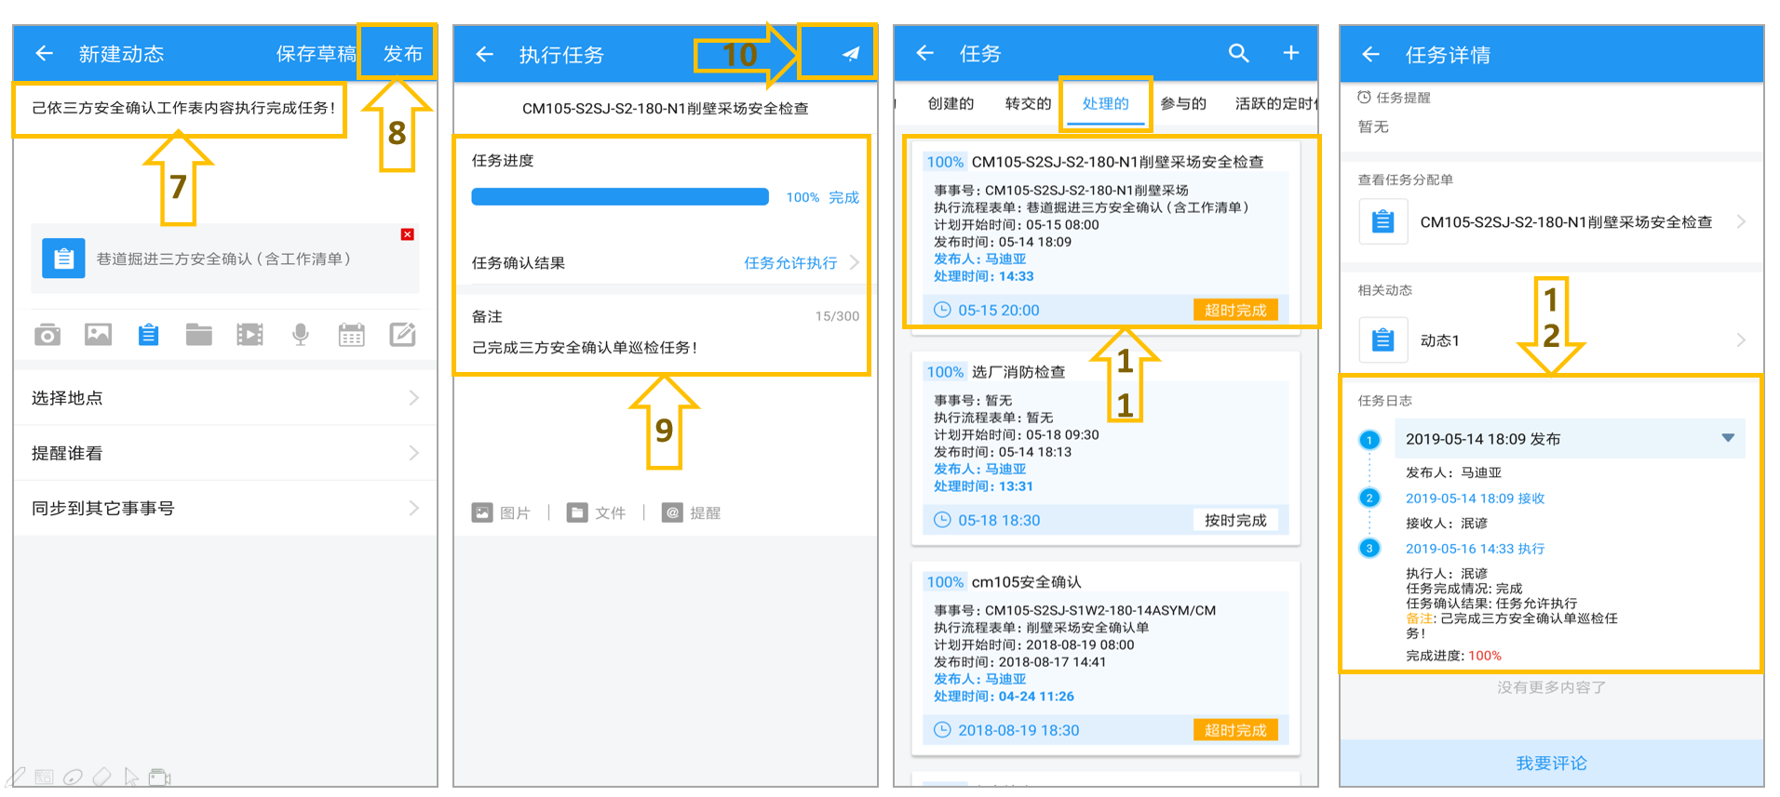The image size is (1780, 797).
Task: Tap clipboard icon beside CM105 task allocation sheet
Action: [1382, 222]
